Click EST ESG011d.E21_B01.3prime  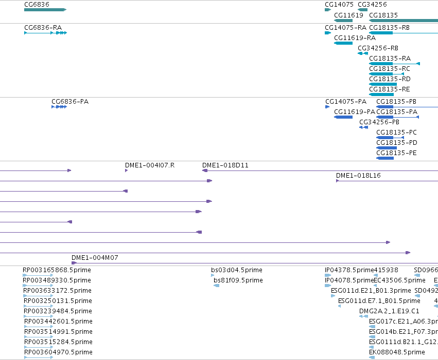tap(371, 291)
